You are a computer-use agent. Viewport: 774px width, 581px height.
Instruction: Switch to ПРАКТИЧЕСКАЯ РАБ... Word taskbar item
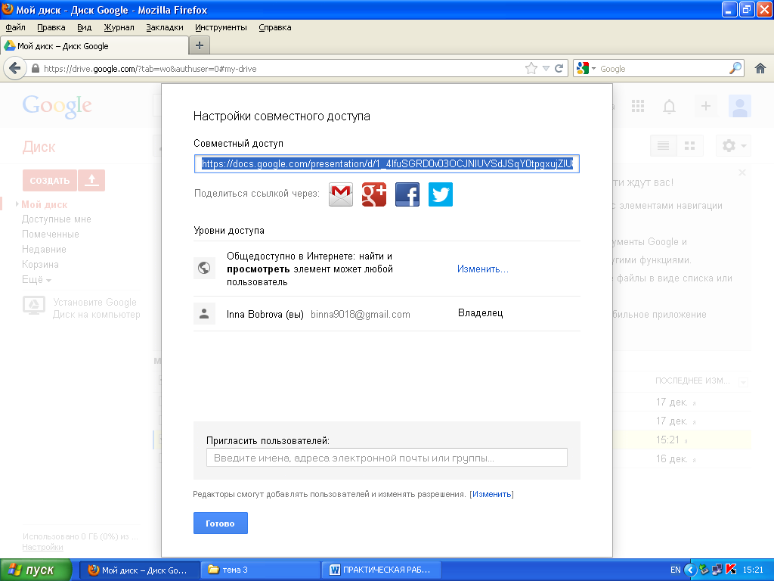381,570
